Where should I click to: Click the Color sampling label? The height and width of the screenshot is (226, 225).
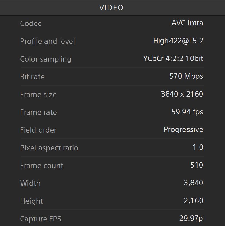(46, 59)
